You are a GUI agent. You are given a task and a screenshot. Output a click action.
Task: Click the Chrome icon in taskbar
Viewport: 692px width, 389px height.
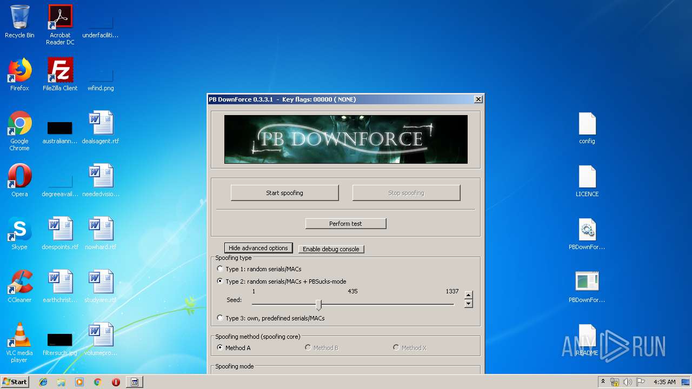tap(98, 382)
